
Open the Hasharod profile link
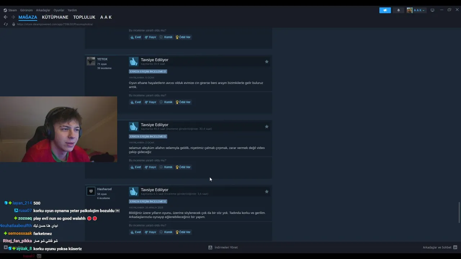[x=104, y=189]
